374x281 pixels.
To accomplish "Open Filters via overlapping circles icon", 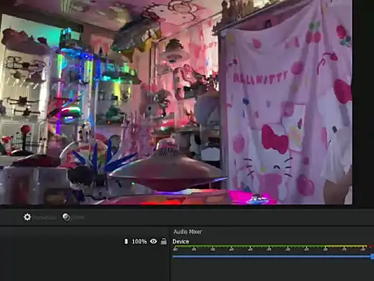I will (x=66, y=217).
